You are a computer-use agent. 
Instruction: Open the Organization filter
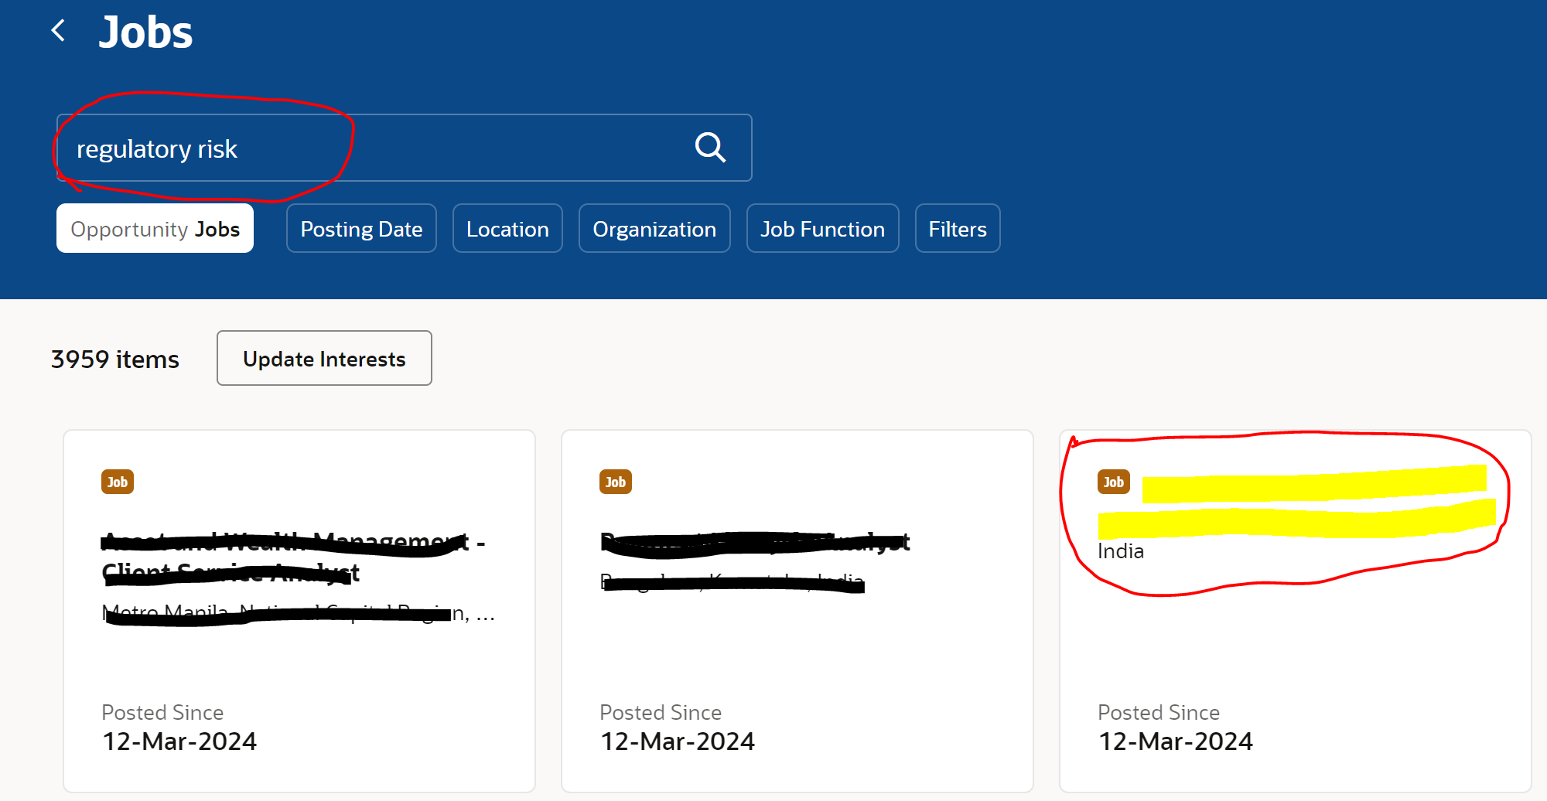coord(654,228)
